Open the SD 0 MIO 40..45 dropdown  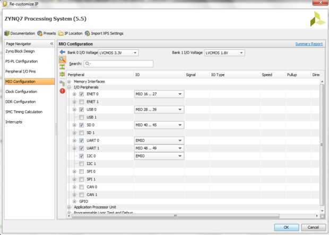point(159,125)
